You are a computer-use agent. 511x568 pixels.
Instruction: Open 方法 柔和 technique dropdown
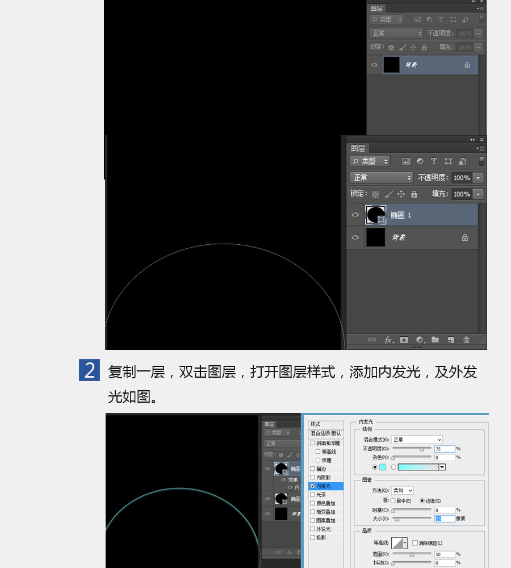coord(403,490)
